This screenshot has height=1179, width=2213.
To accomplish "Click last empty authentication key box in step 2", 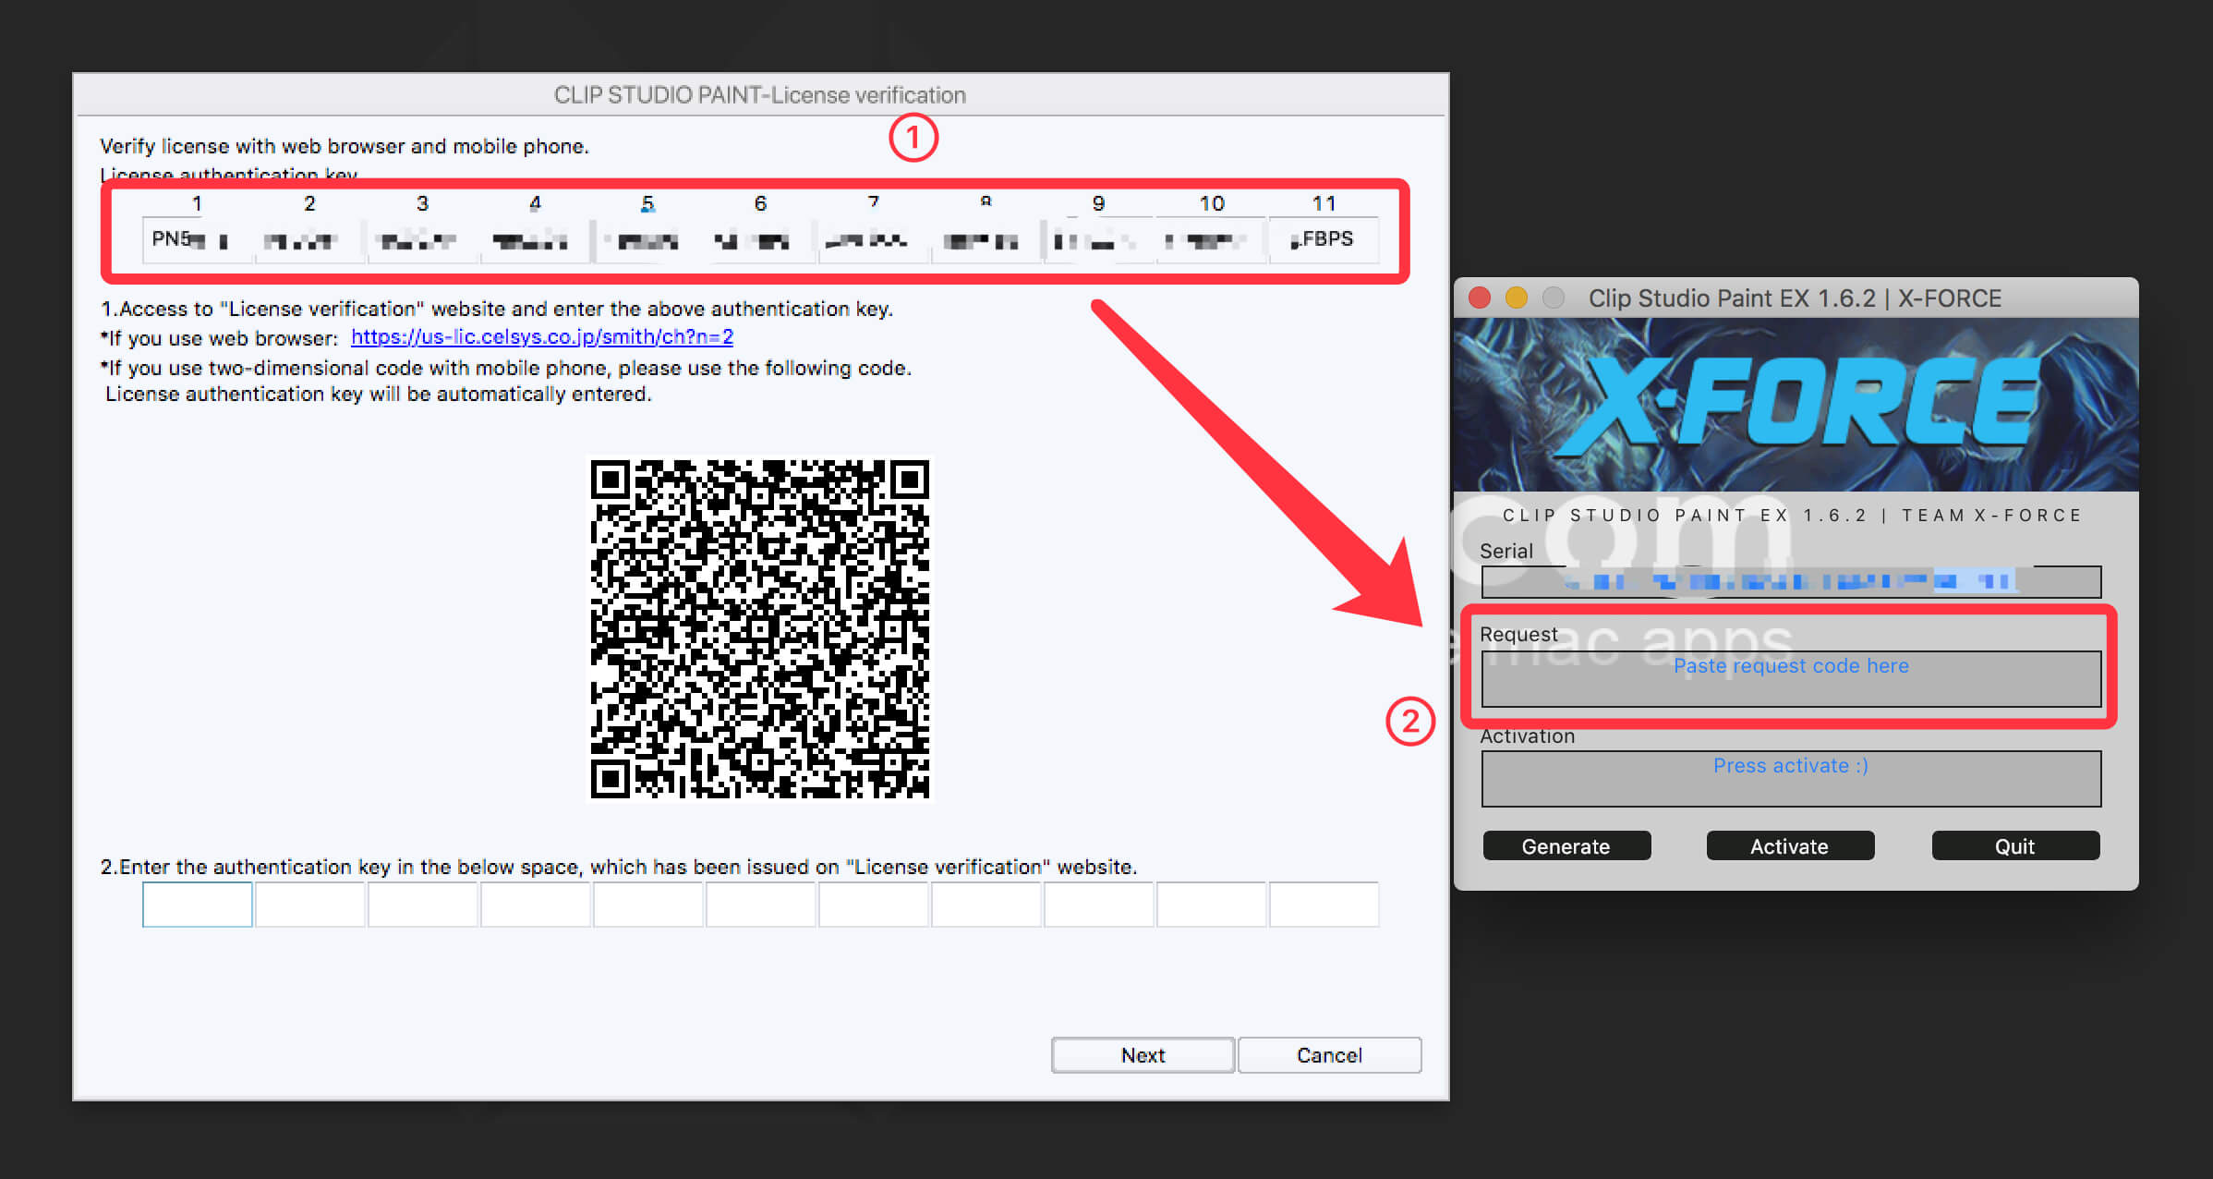I will pyautogui.click(x=1324, y=905).
